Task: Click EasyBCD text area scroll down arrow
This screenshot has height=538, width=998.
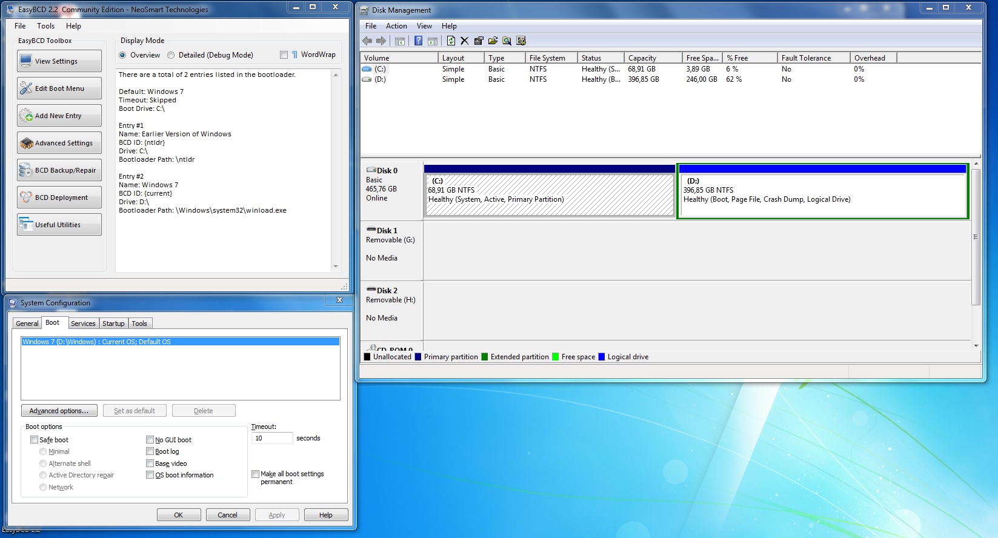Action: [x=336, y=267]
